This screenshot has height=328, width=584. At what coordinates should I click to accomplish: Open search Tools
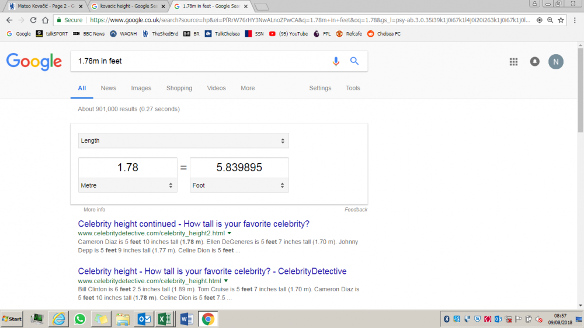click(353, 88)
